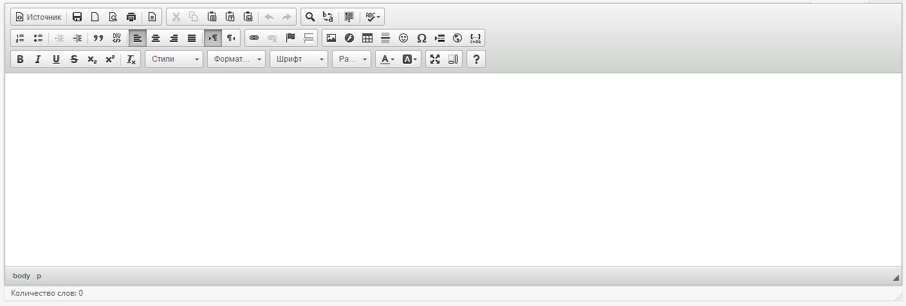Insert a horizontal line
This screenshot has height=306, width=906.
coord(385,38)
